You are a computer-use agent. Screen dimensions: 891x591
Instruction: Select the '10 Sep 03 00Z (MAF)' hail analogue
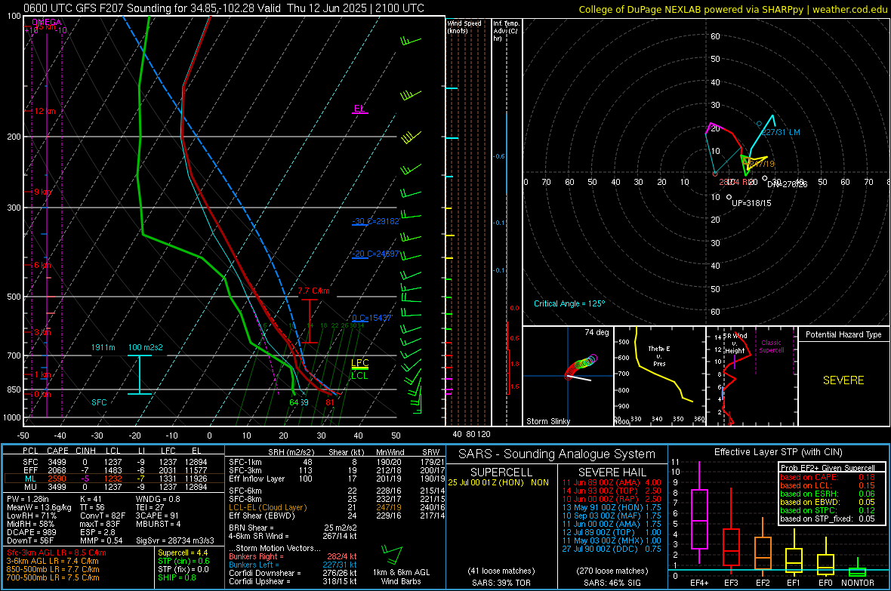[x=601, y=516]
